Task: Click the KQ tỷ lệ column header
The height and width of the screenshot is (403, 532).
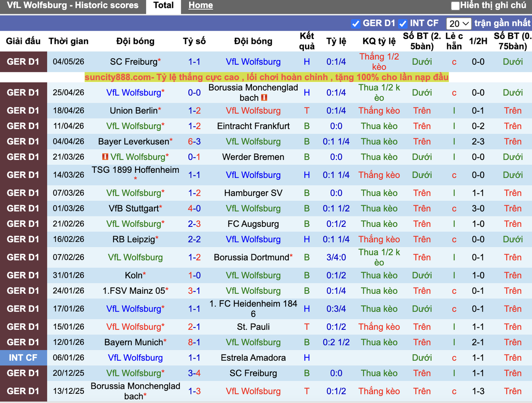Action: [379, 41]
